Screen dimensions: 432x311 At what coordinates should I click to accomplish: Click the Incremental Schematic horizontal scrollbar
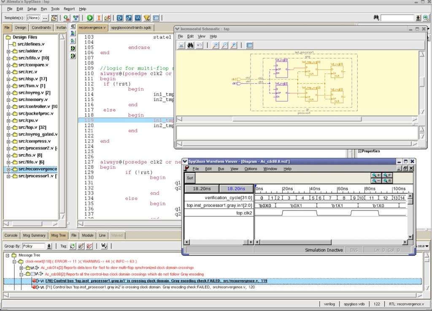297,119
